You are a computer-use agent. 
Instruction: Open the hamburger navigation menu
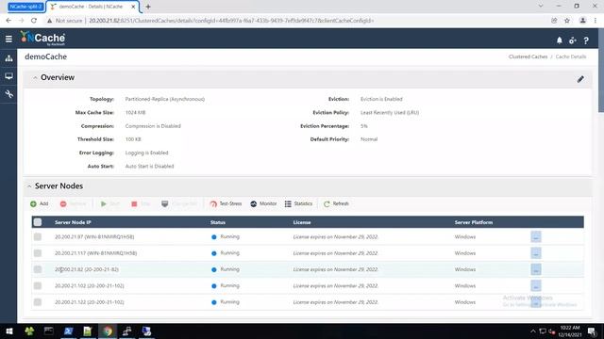click(8, 39)
